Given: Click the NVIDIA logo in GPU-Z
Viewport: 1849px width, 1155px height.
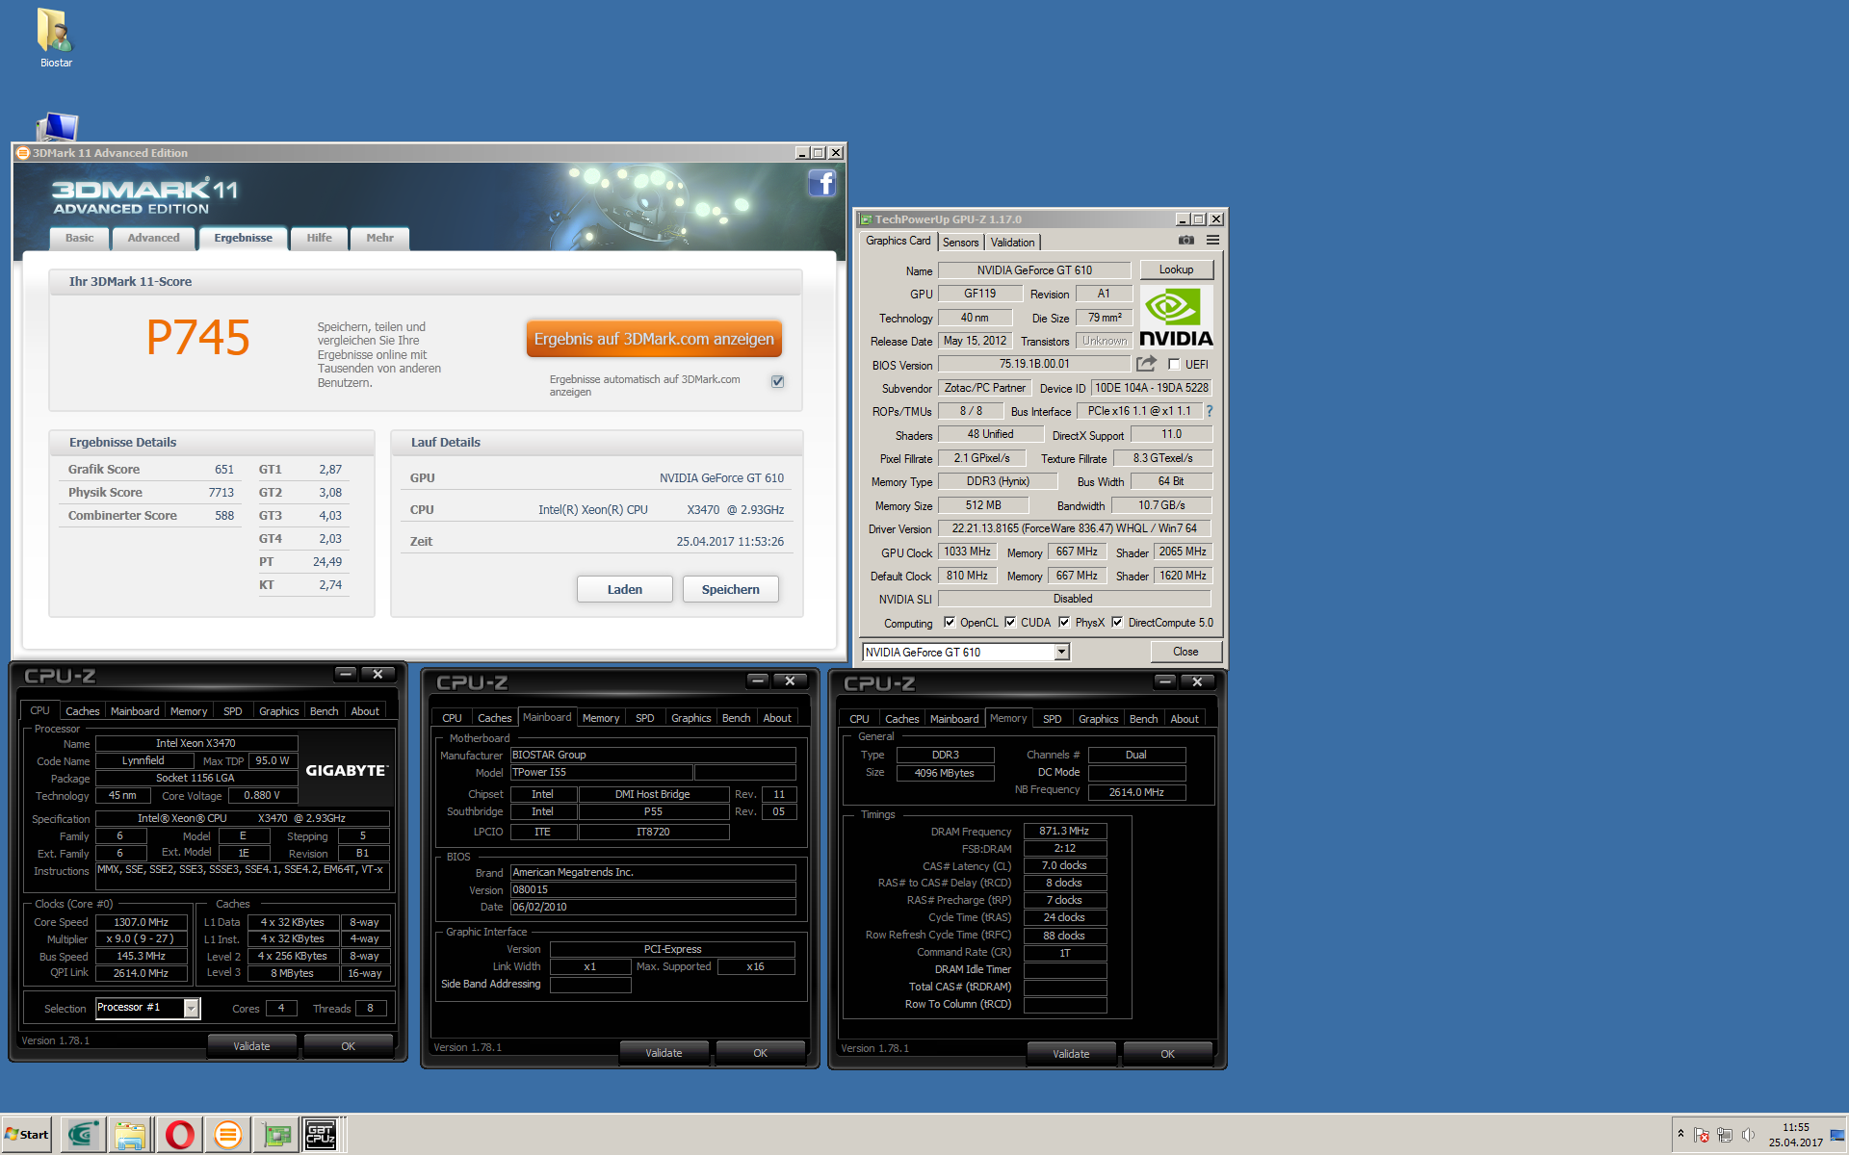Looking at the screenshot, I should [x=1176, y=318].
